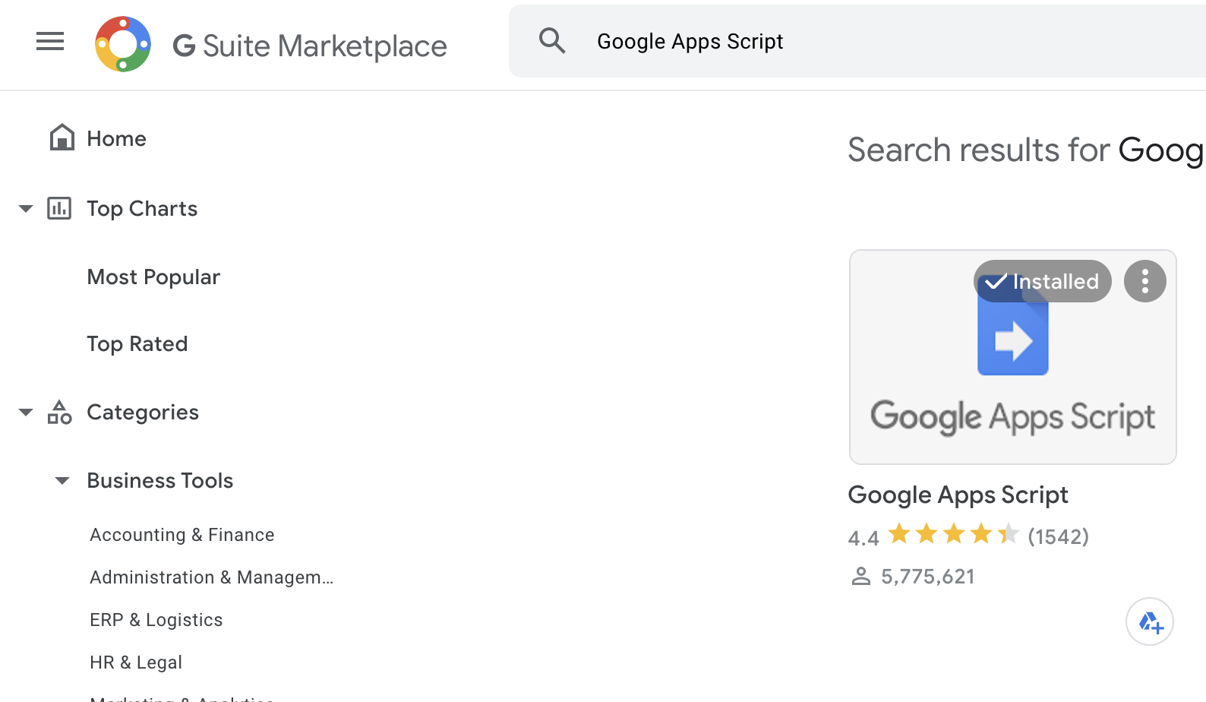Go to Home in sidebar
Viewport: 1206px width, 702px height.
116,138
